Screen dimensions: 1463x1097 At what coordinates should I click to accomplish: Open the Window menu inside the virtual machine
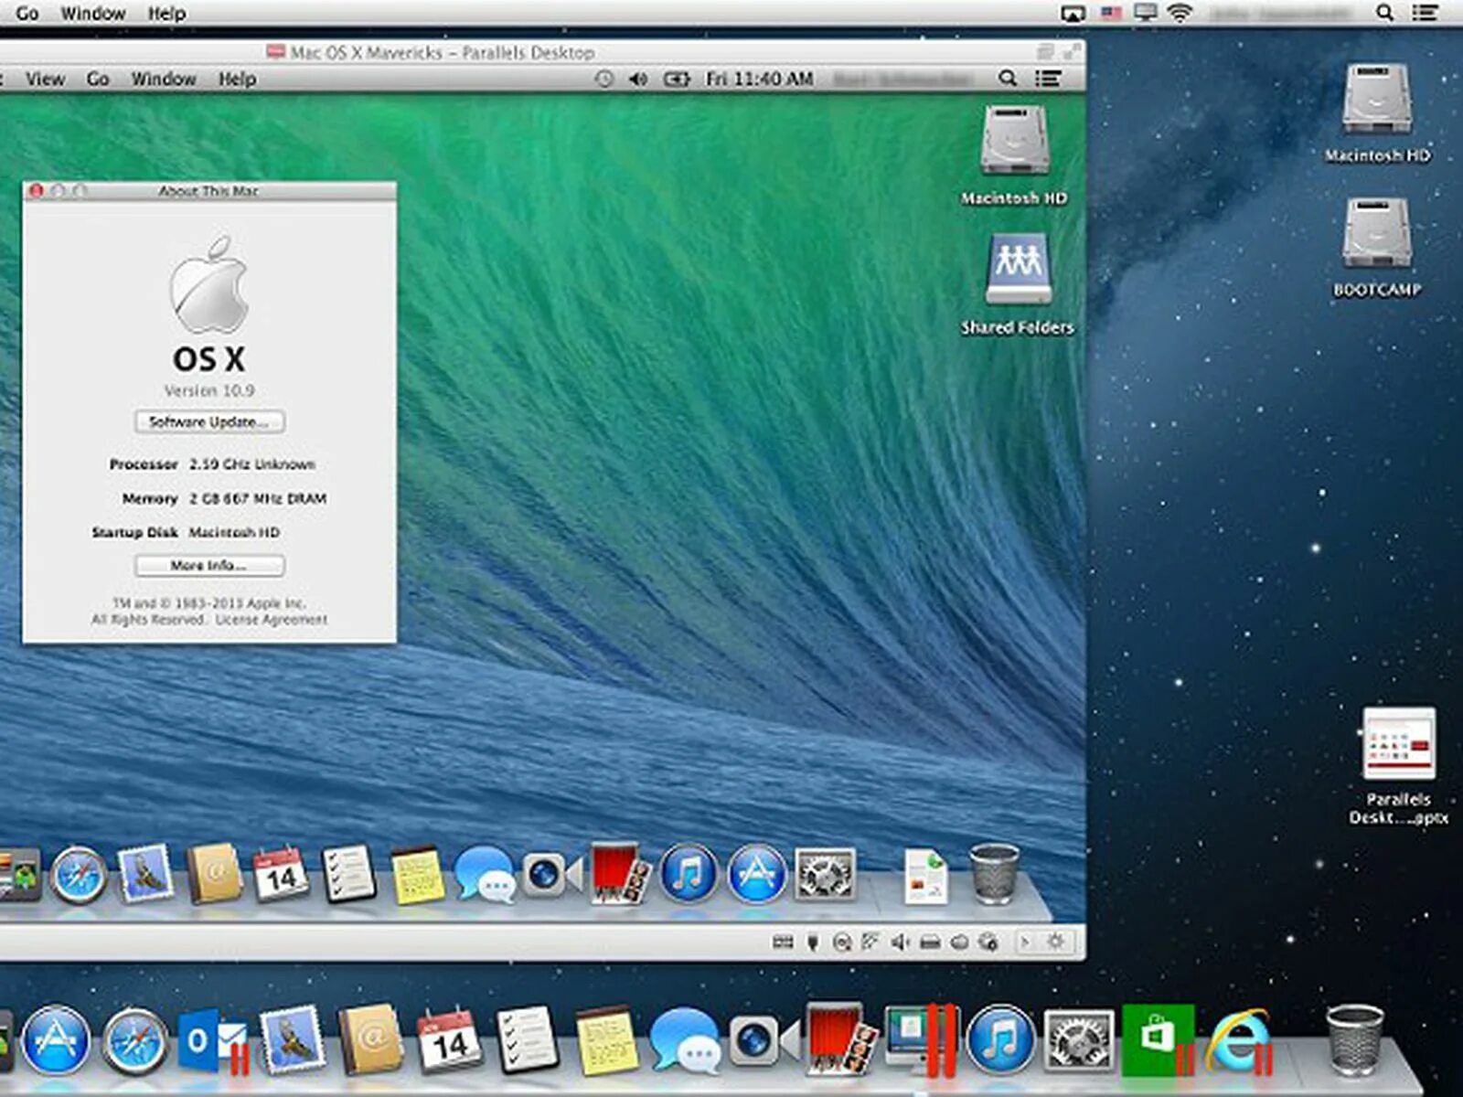click(163, 80)
